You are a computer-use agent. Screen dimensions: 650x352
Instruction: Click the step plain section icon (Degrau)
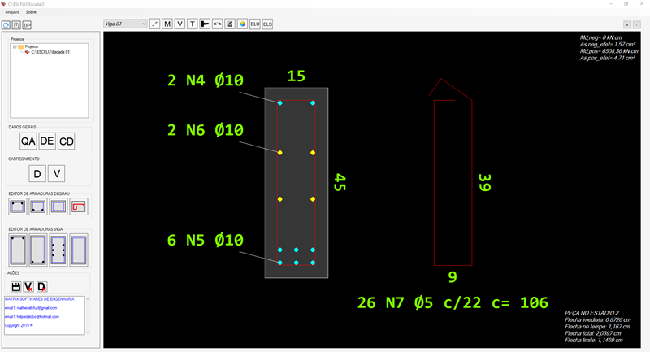(58, 206)
